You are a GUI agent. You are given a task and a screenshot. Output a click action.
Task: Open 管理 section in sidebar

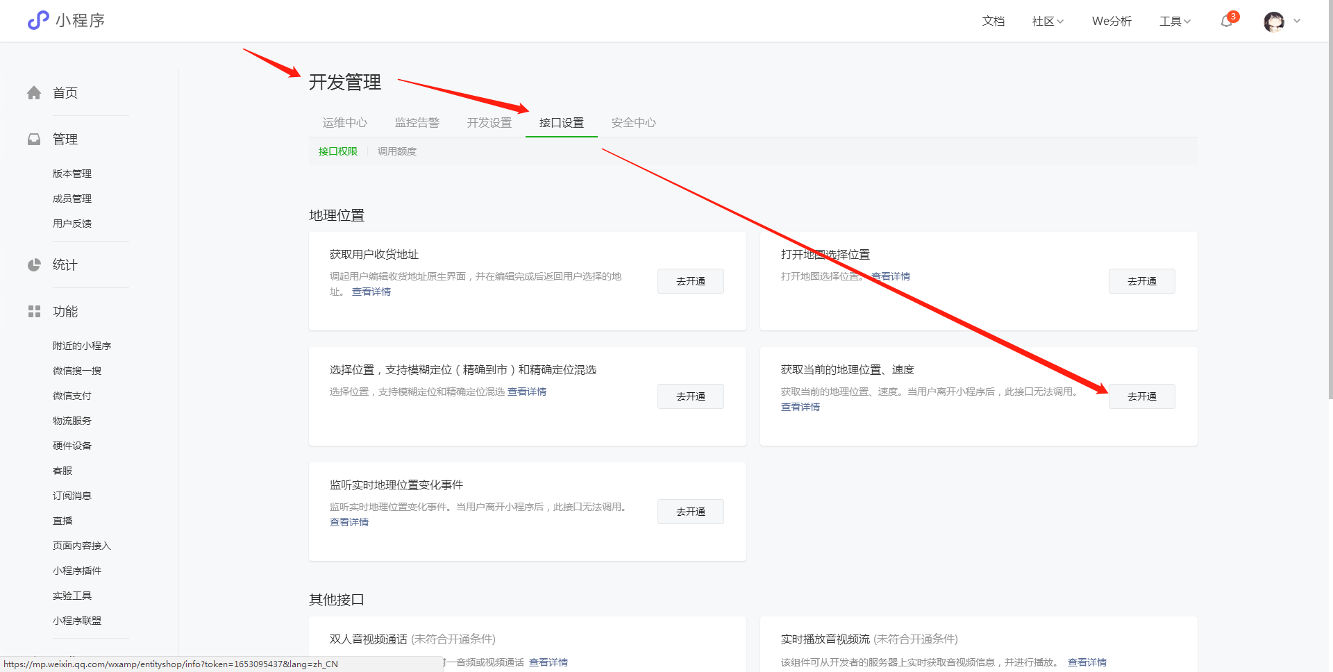click(65, 140)
